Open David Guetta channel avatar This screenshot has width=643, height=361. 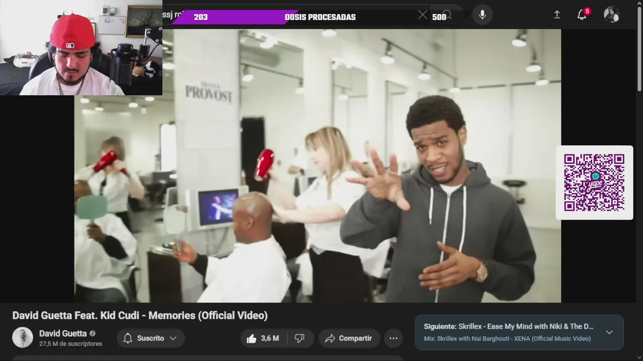[x=23, y=338]
